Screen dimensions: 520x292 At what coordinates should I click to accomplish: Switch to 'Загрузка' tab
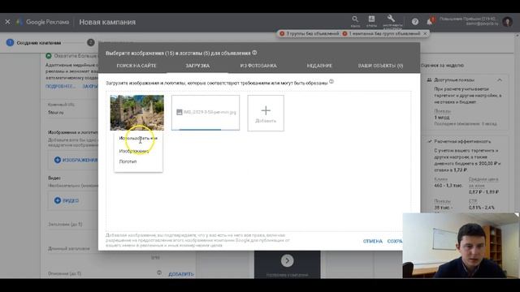coord(197,66)
